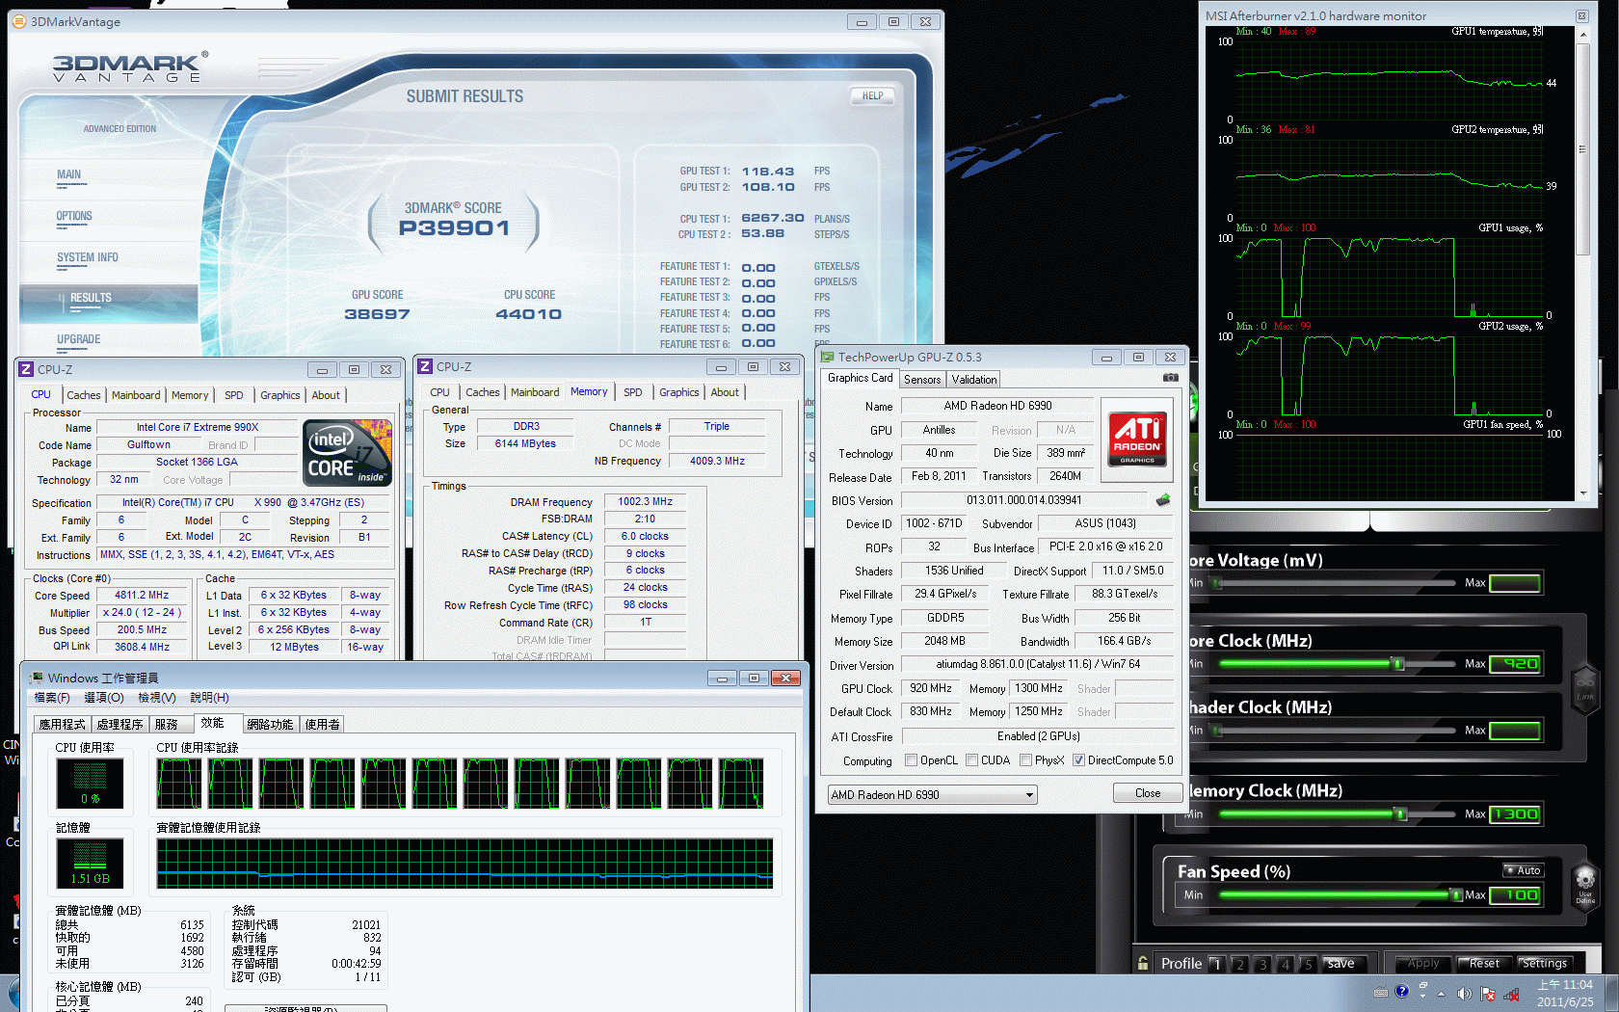The width and height of the screenshot is (1619, 1012).
Task: Open 3DMark SYSTEM INFO section
Action: (x=87, y=258)
